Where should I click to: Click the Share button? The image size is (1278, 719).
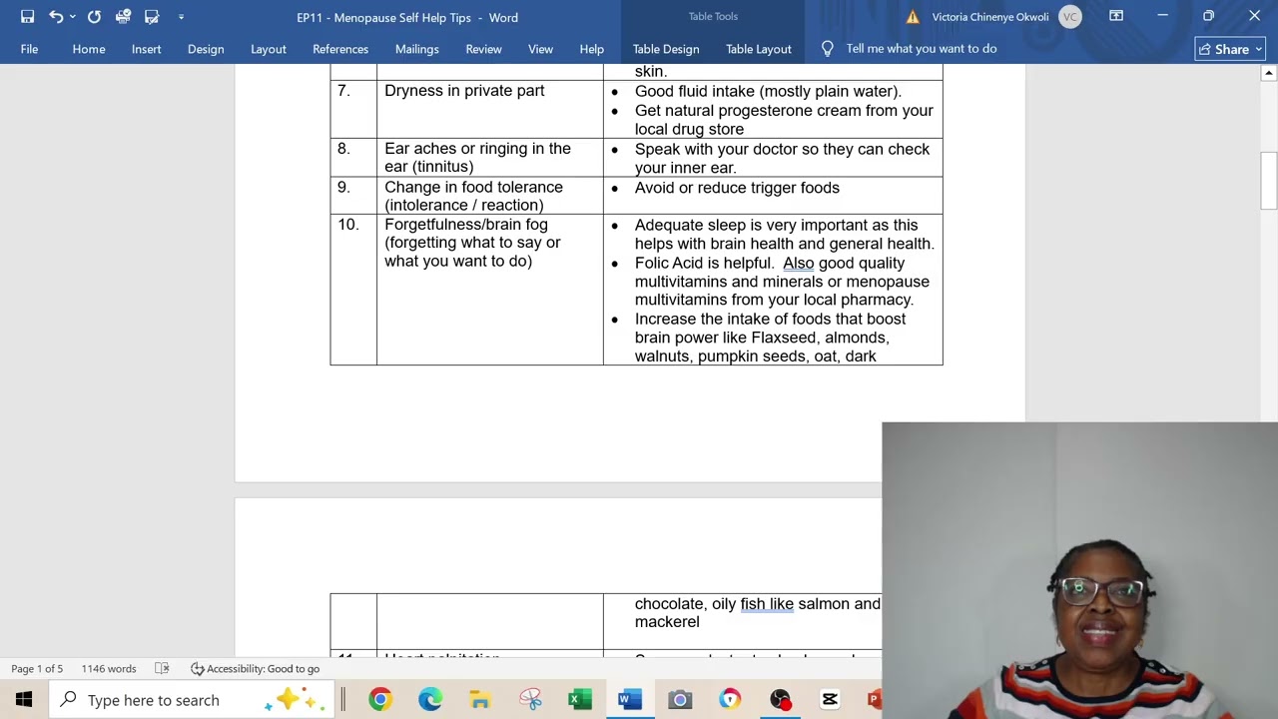click(x=1230, y=49)
